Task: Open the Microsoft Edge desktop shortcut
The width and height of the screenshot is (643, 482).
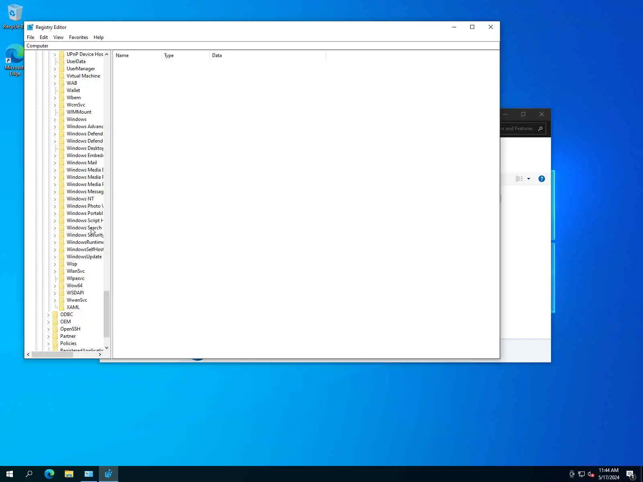Action: [x=14, y=60]
